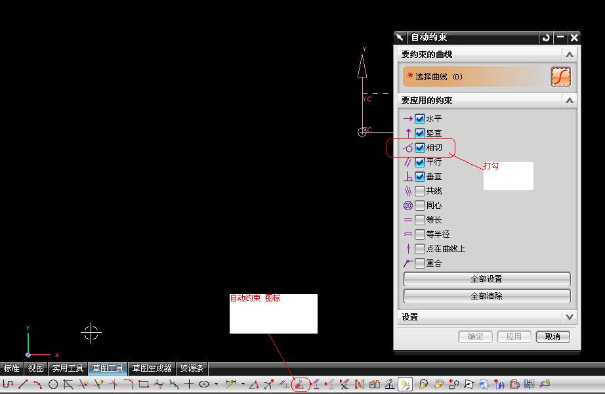The height and width of the screenshot is (394, 605).
Task: Collapse the 要应用的约束 section
Action: point(570,100)
